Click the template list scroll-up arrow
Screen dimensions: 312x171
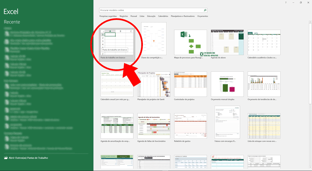pyautogui.click(x=310, y=22)
